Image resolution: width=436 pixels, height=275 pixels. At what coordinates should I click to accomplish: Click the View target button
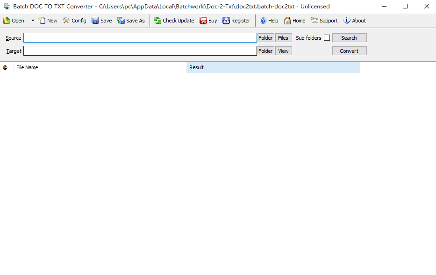click(x=283, y=51)
